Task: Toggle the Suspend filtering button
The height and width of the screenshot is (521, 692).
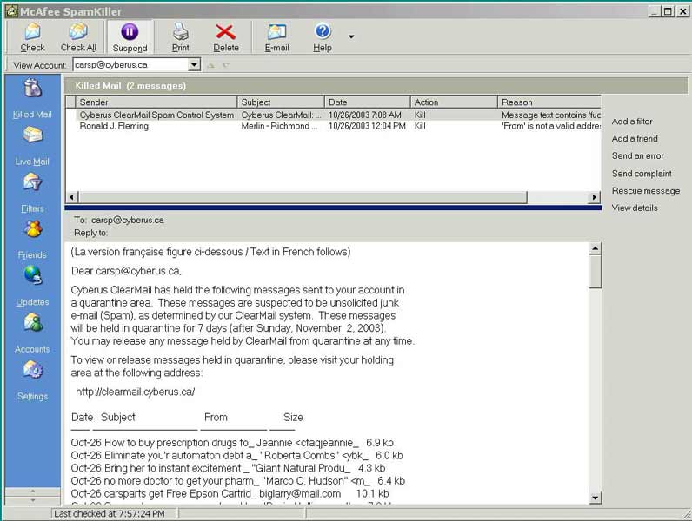Action: [130, 36]
